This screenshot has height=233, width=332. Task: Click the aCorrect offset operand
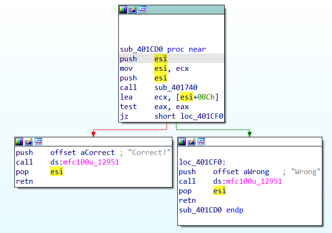[98, 153]
